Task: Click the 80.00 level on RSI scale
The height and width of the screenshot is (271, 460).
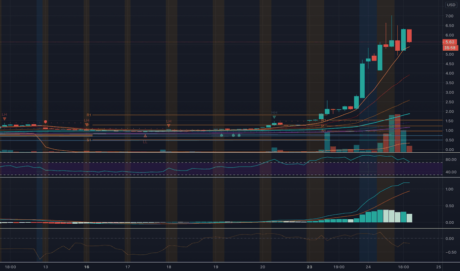Action: (451, 159)
